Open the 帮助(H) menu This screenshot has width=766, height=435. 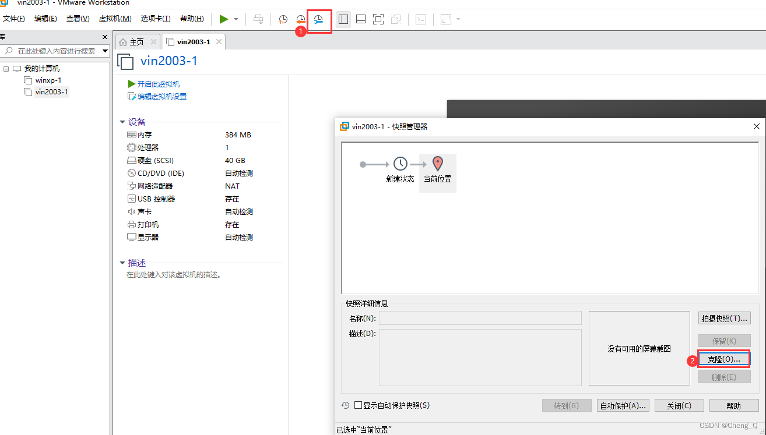pos(192,19)
